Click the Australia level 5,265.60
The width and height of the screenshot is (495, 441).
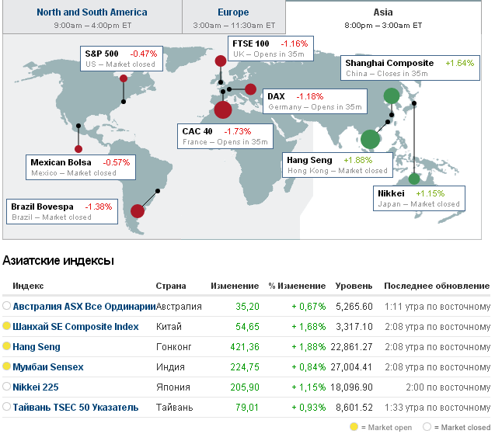click(x=354, y=307)
